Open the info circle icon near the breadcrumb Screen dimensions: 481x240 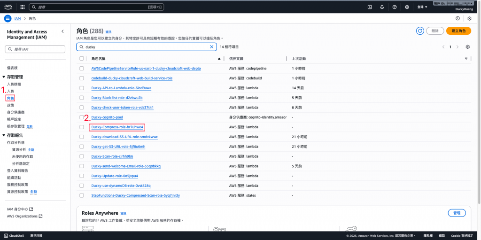[x=458, y=18]
